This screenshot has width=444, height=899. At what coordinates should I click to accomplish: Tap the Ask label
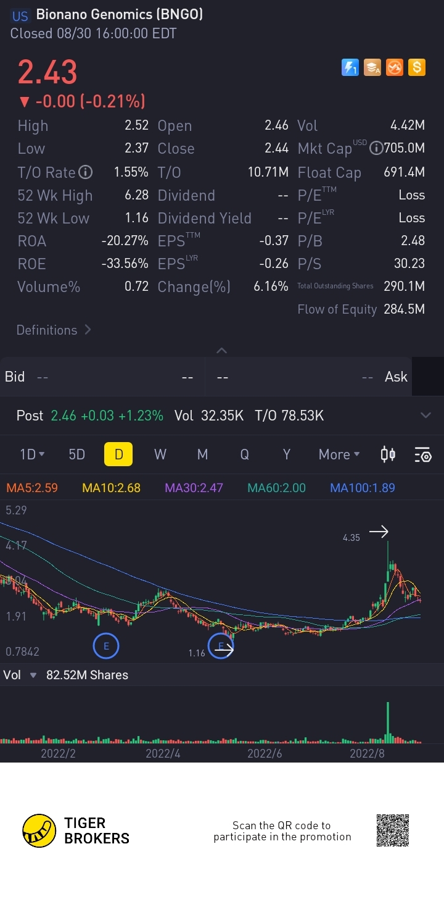(396, 377)
